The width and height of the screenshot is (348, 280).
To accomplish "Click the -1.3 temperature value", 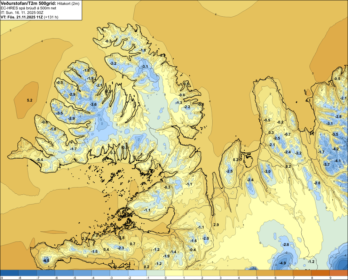I will click(x=179, y=103).
